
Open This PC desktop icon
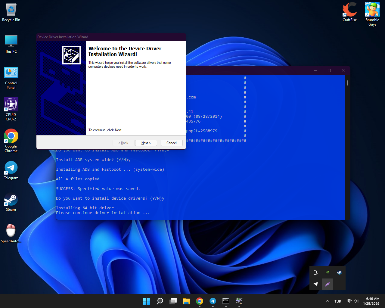[x=11, y=44]
